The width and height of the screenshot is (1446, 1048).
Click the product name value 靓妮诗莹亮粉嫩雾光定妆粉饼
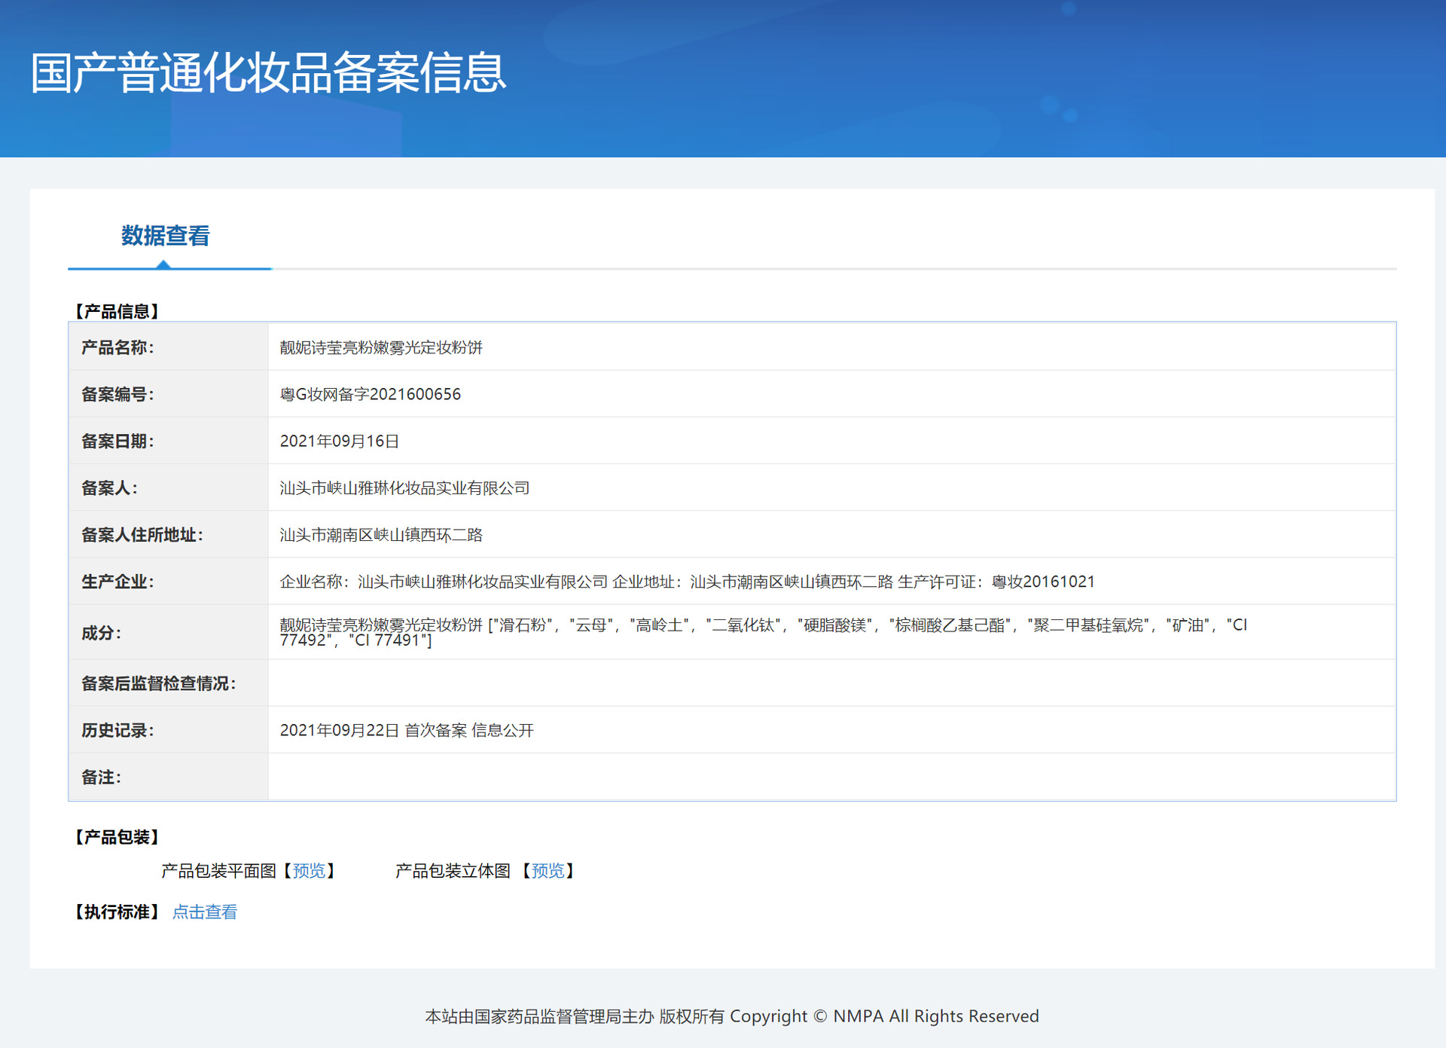[x=381, y=347]
